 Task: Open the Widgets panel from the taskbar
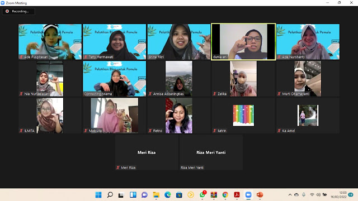133,195
